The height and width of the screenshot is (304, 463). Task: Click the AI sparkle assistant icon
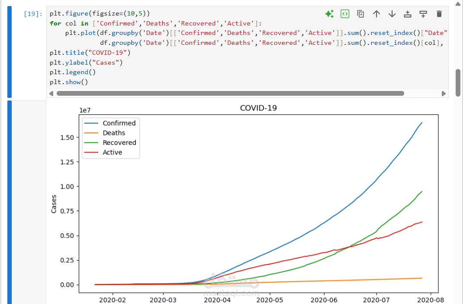tap(329, 14)
